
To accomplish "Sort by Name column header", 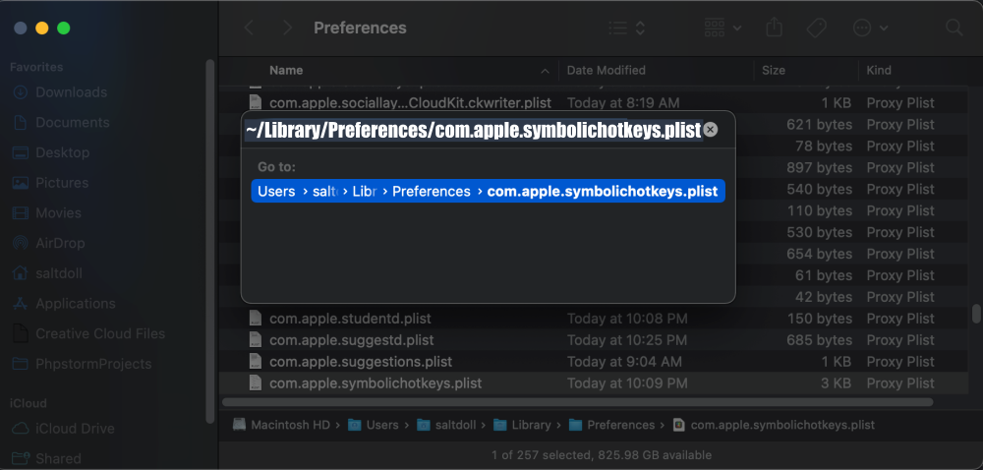I will tap(286, 70).
